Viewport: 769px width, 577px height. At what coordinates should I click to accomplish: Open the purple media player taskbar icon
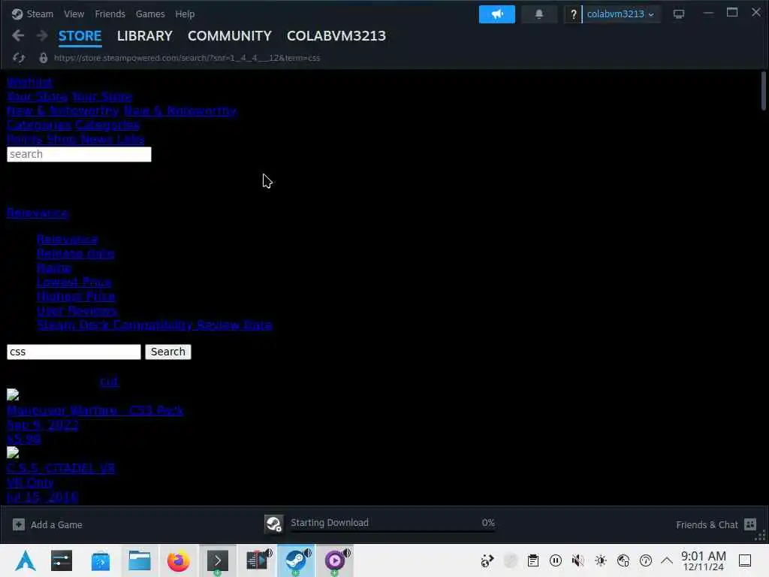[x=335, y=560]
